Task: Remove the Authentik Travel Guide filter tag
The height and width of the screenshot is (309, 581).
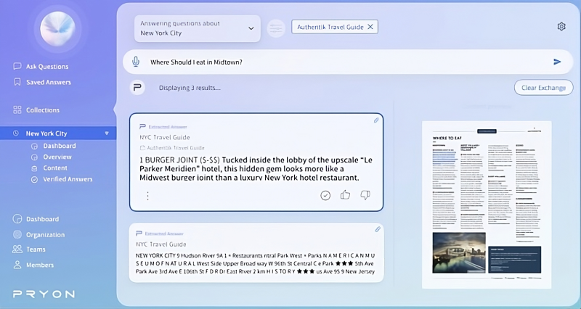Action: [370, 27]
